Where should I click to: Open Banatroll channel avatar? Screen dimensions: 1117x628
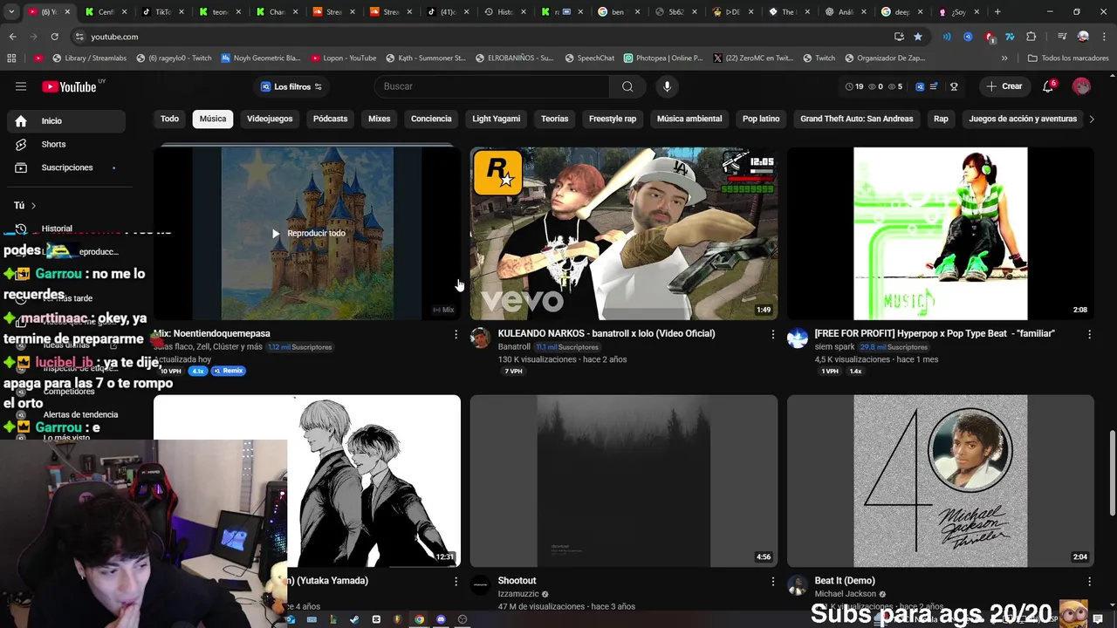click(x=481, y=338)
